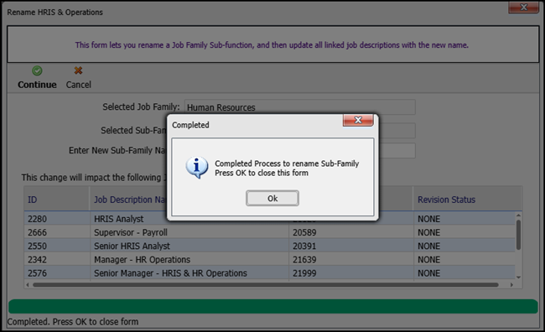Screen dimensions: 545x332
Task: Click the green completed progress bar
Action: point(272,306)
